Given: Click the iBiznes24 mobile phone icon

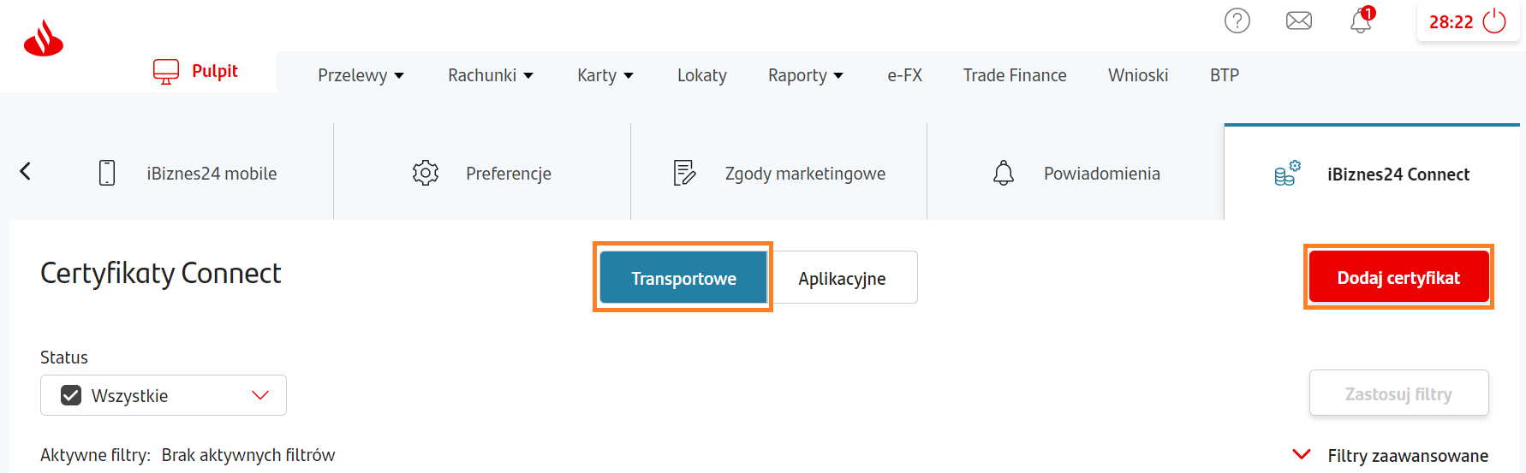Looking at the screenshot, I should point(107,173).
